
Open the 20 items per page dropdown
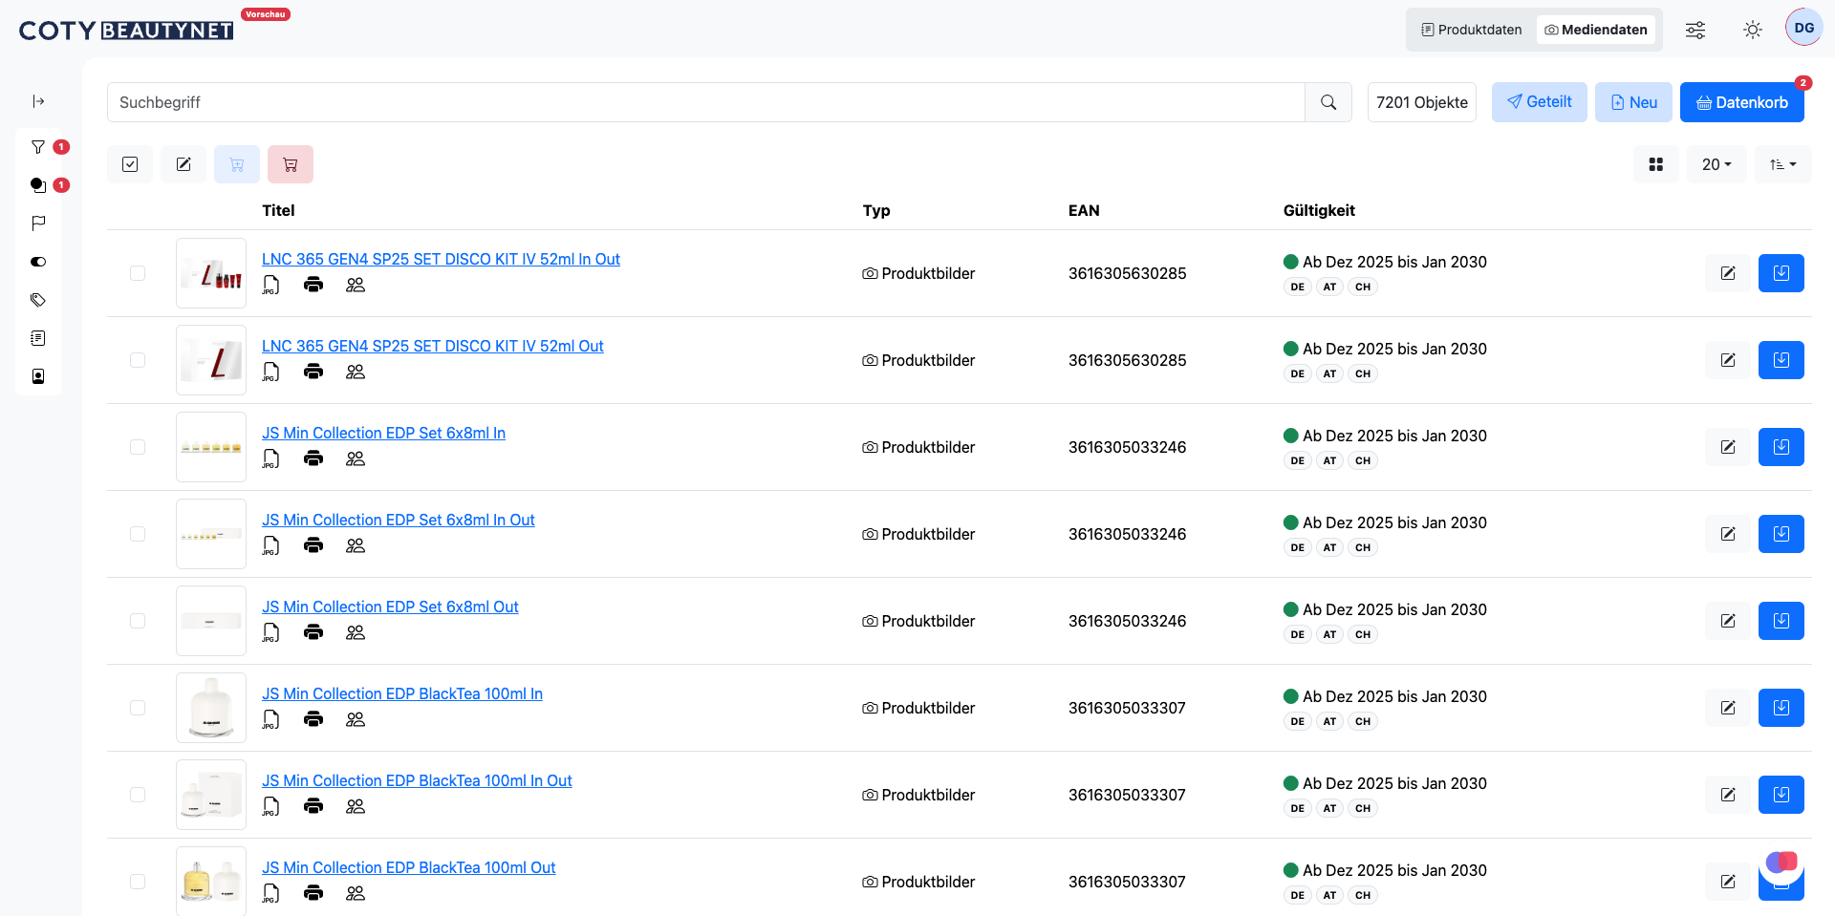click(1716, 164)
